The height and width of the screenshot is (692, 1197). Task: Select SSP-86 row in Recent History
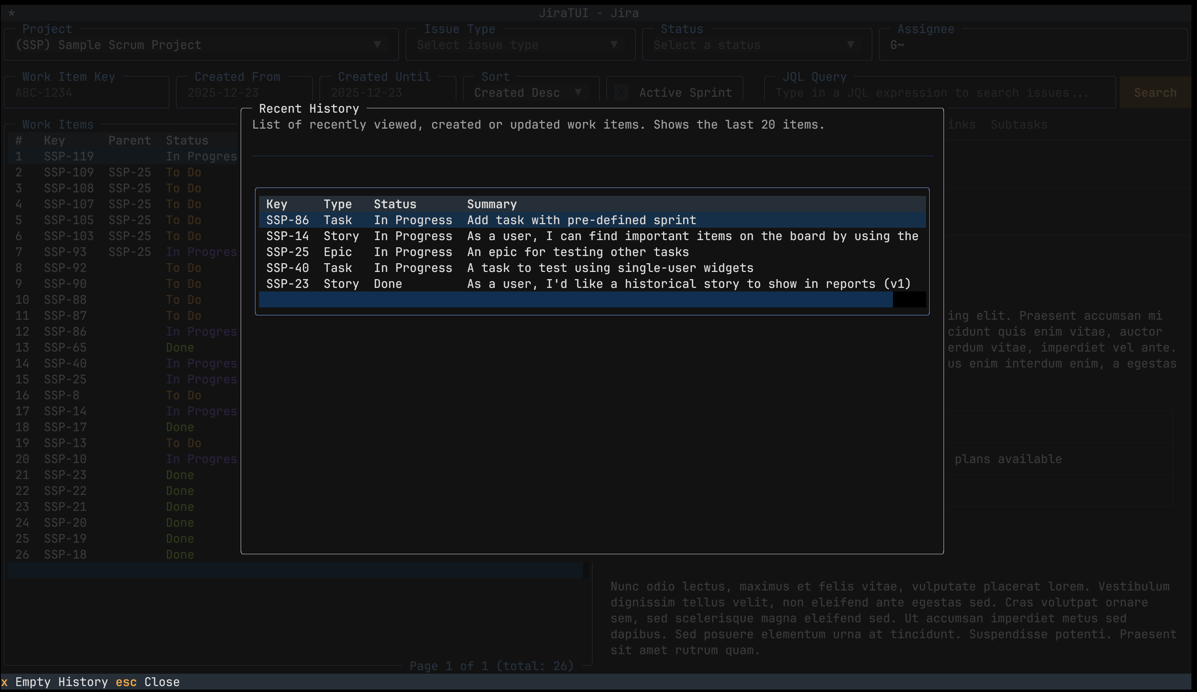(x=592, y=220)
